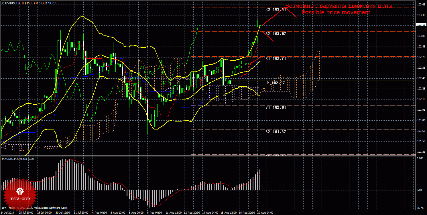Screen dimensions: 427x215
Task: Select the S1 102.01 support label
Action: [x=276, y=107]
